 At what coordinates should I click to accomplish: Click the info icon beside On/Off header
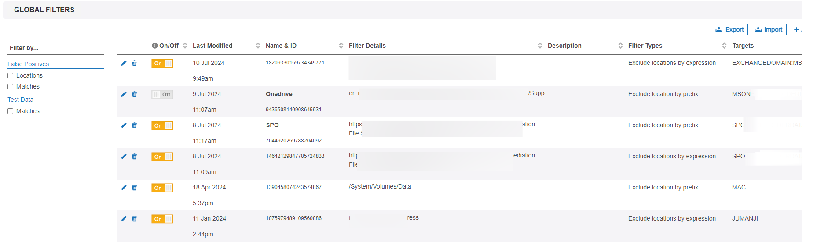tap(155, 46)
